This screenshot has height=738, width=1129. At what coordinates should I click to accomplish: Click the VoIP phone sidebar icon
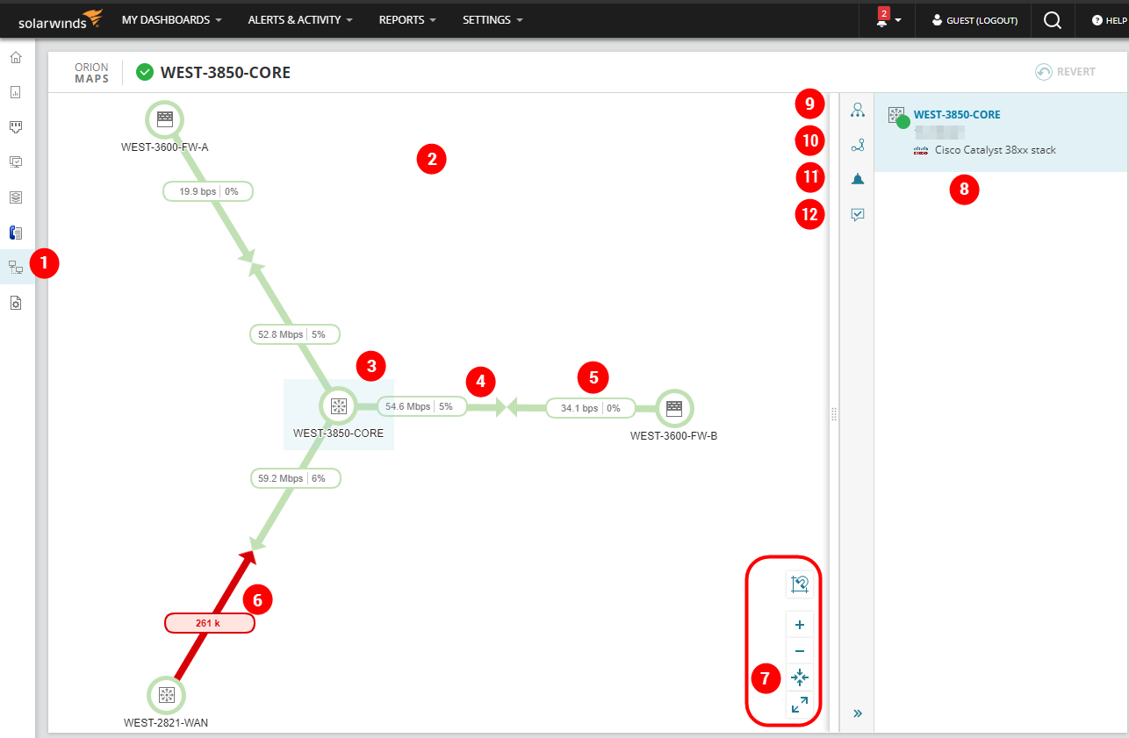pos(16,233)
